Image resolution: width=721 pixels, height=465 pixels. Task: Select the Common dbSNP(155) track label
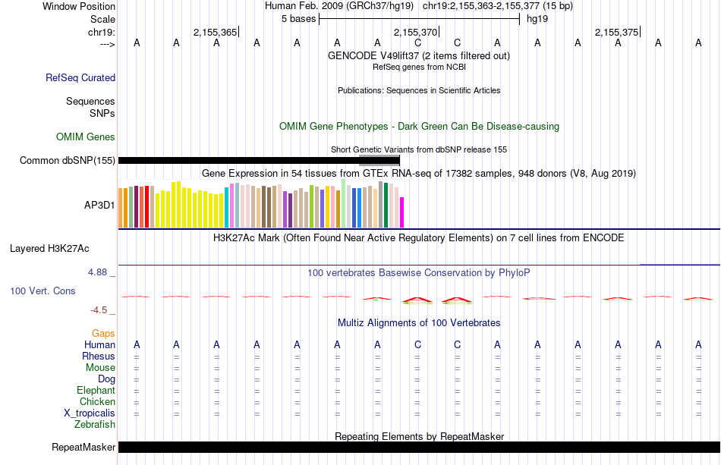tap(67, 160)
